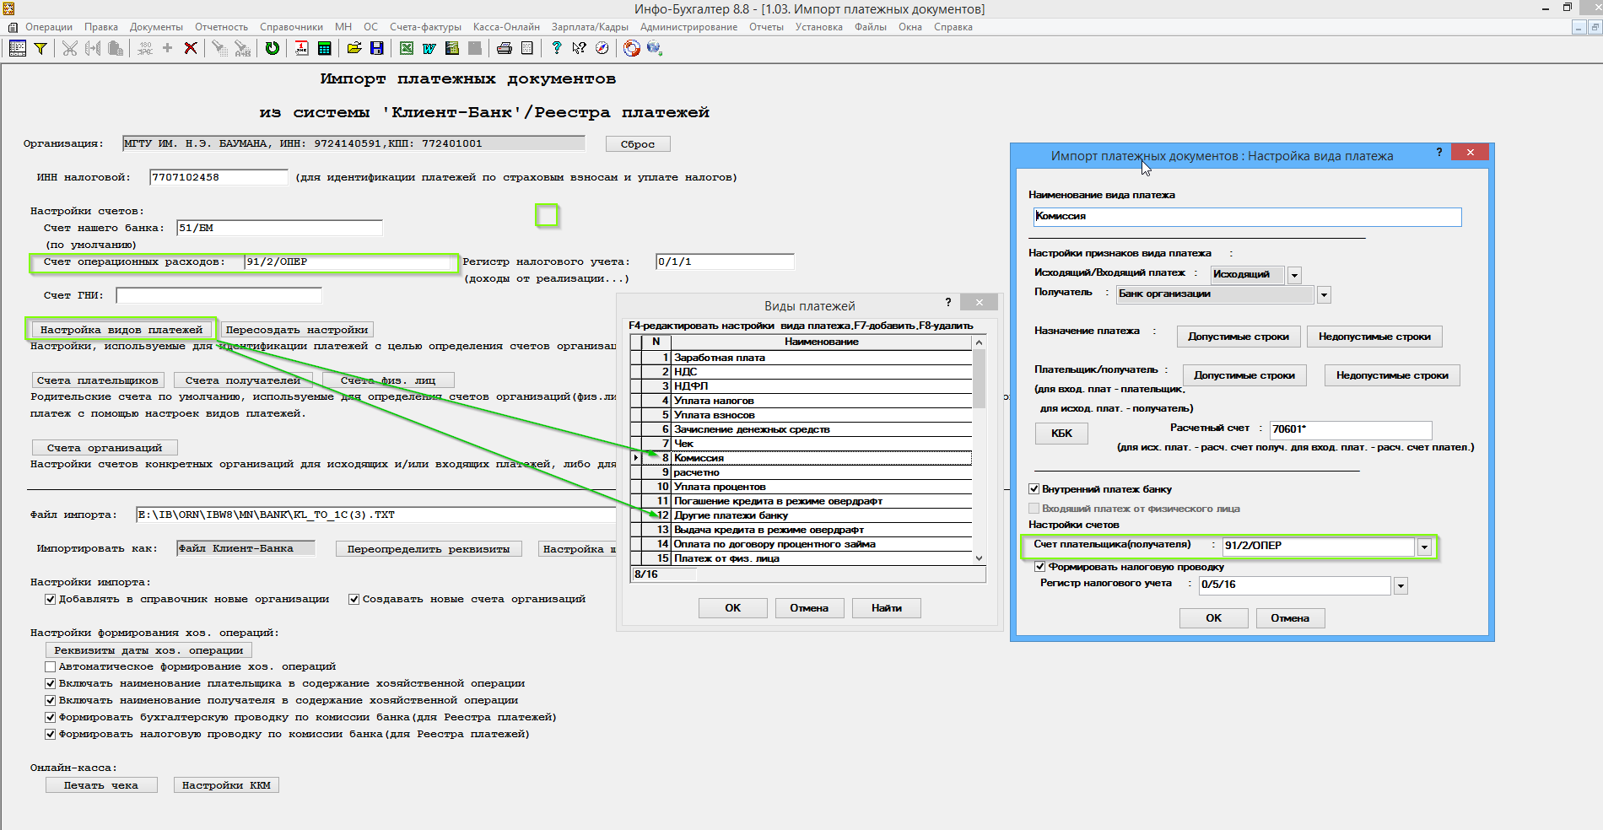Image resolution: width=1603 pixels, height=830 pixels.
Task: Toggle 'Формировать налоговую проводку по комиссии банка' checkbox
Action: (50, 734)
